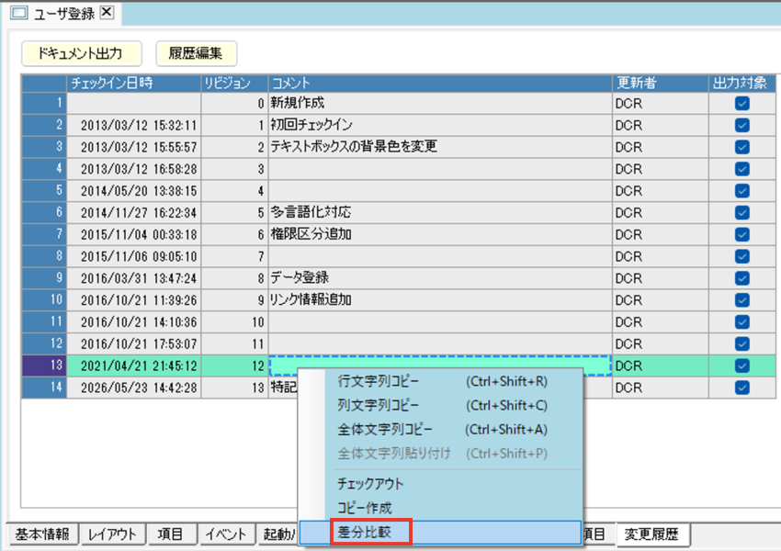Toggle 出力対象 checkbox for revision 2 row
781x551 pixels.
click(x=741, y=147)
